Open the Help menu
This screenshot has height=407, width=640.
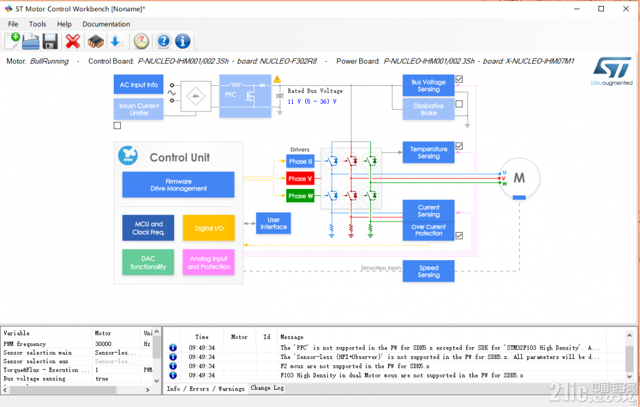coord(64,24)
